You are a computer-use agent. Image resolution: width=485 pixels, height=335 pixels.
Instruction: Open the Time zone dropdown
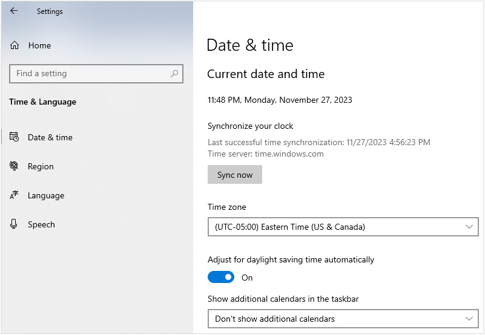(343, 227)
